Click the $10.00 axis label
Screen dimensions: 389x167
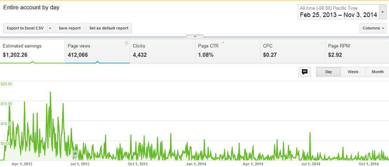[x=6, y=124]
